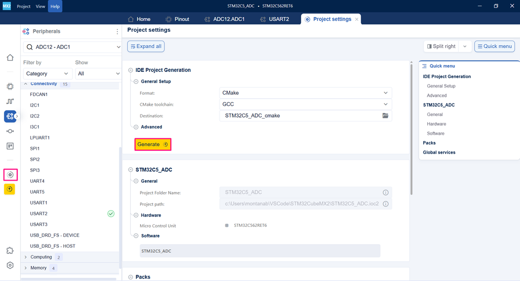This screenshot has width=520, height=281.
Task: Collapse the STM32C5_ADC section
Action: point(131,170)
